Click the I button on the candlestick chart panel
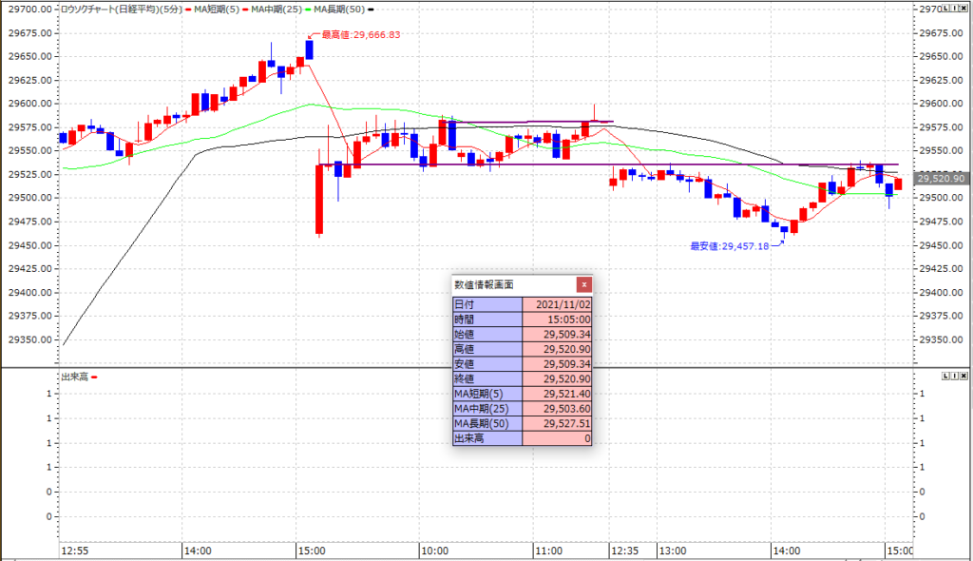This screenshot has width=973, height=561. (x=955, y=8)
